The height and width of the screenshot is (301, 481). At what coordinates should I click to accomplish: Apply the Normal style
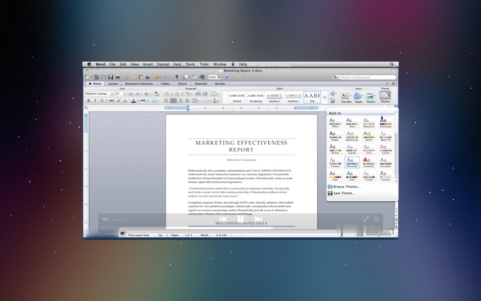(237, 97)
